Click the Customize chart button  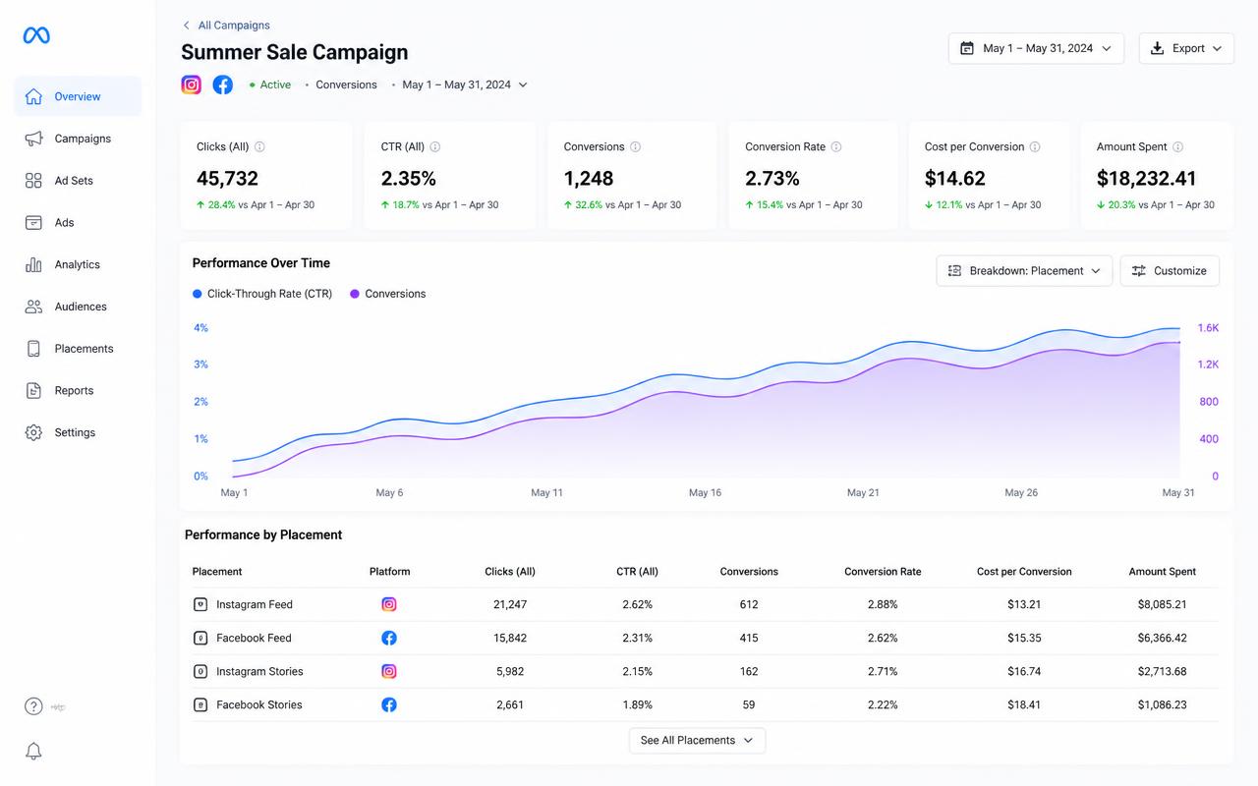click(x=1170, y=271)
